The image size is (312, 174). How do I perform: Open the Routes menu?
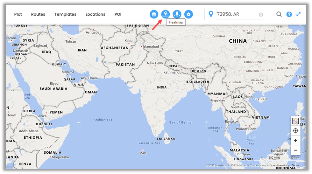coord(38,14)
